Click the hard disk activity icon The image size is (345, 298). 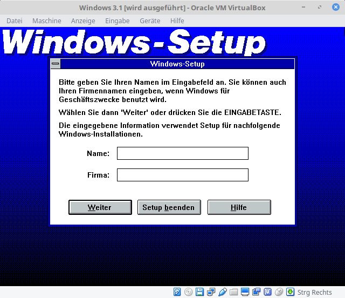point(177,292)
